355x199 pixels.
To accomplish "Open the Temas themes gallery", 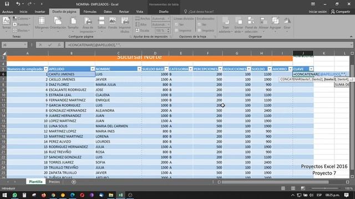I will [6, 25].
